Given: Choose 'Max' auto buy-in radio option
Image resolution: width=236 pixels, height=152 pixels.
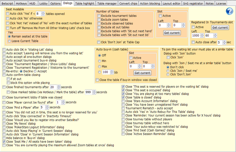Looking at the screenshot, I should (x=99, y=66).
